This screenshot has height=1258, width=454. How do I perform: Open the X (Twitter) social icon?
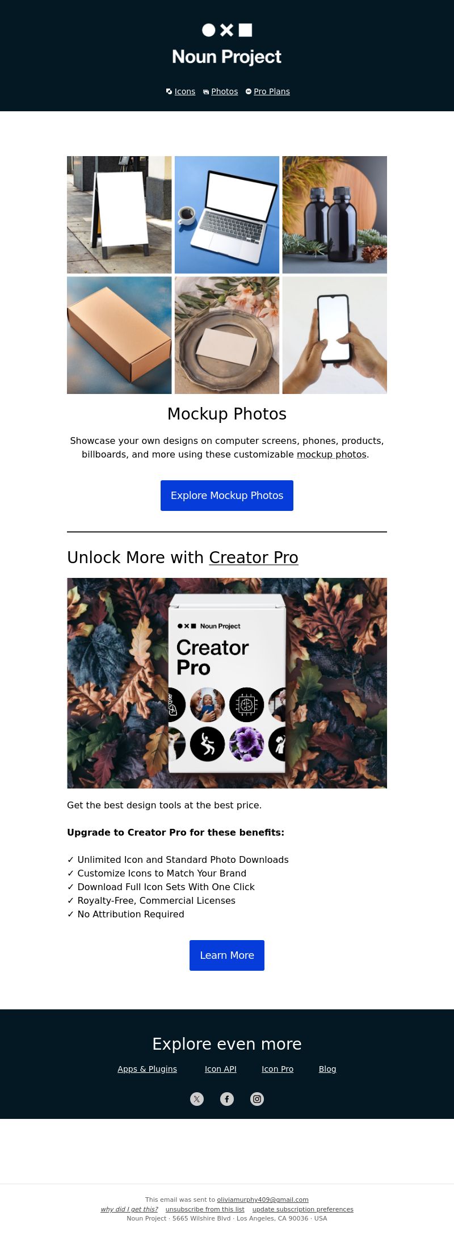coord(197,1099)
